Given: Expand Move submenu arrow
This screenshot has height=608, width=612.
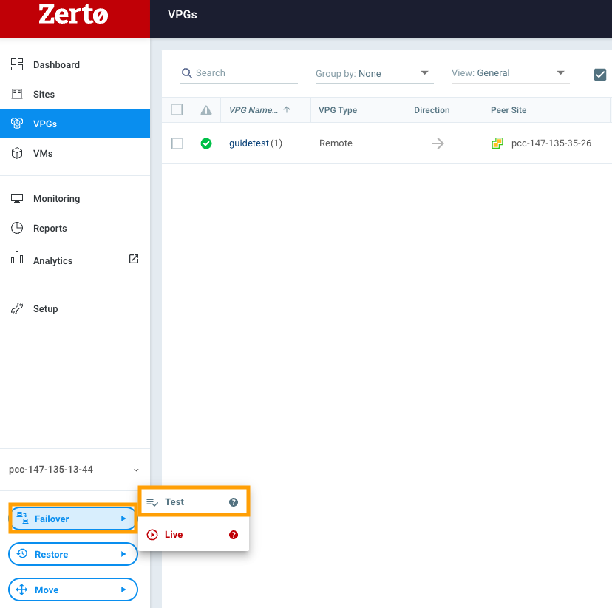Looking at the screenshot, I should pos(123,590).
